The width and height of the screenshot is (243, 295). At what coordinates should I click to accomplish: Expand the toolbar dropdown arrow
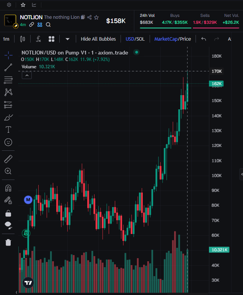click(x=68, y=39)
